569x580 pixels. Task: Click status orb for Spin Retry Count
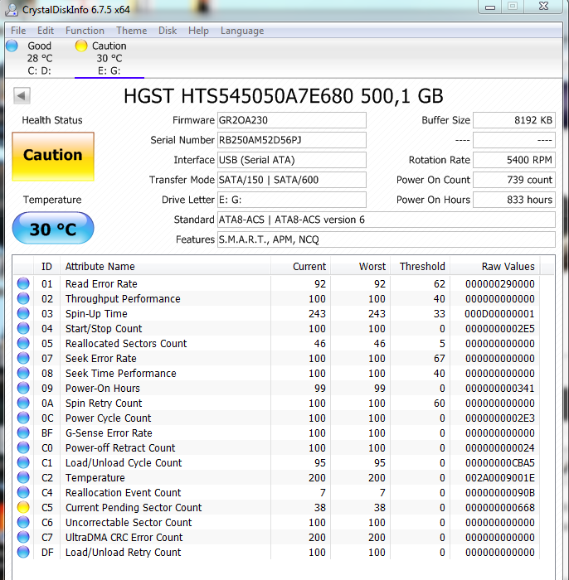tap(23, 404)
